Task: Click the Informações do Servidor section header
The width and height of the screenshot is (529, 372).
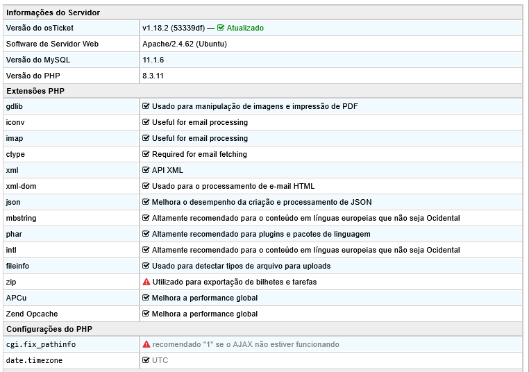Action: [x=53, y=12]
